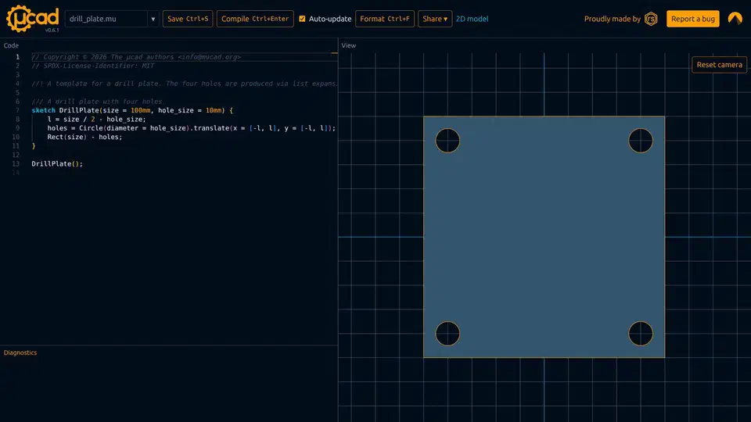Viewport: 751px width, 422px height.
Task: Open the Rust logo link
Action: pos(651,19)
